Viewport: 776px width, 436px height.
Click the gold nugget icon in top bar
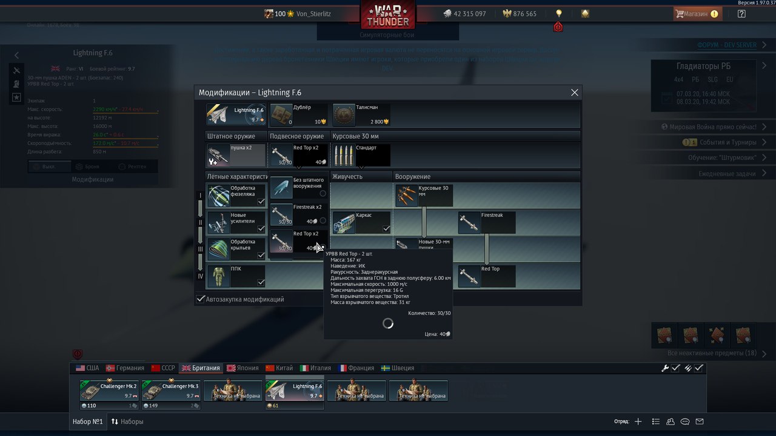585,13
